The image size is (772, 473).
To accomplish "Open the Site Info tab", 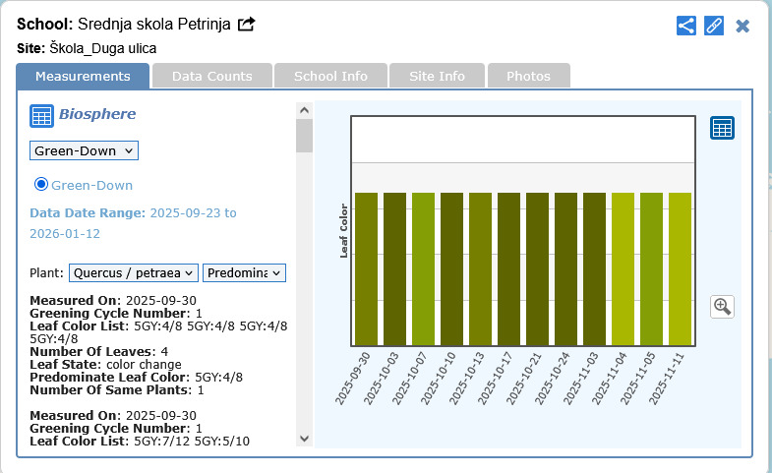I will point(437,76).
